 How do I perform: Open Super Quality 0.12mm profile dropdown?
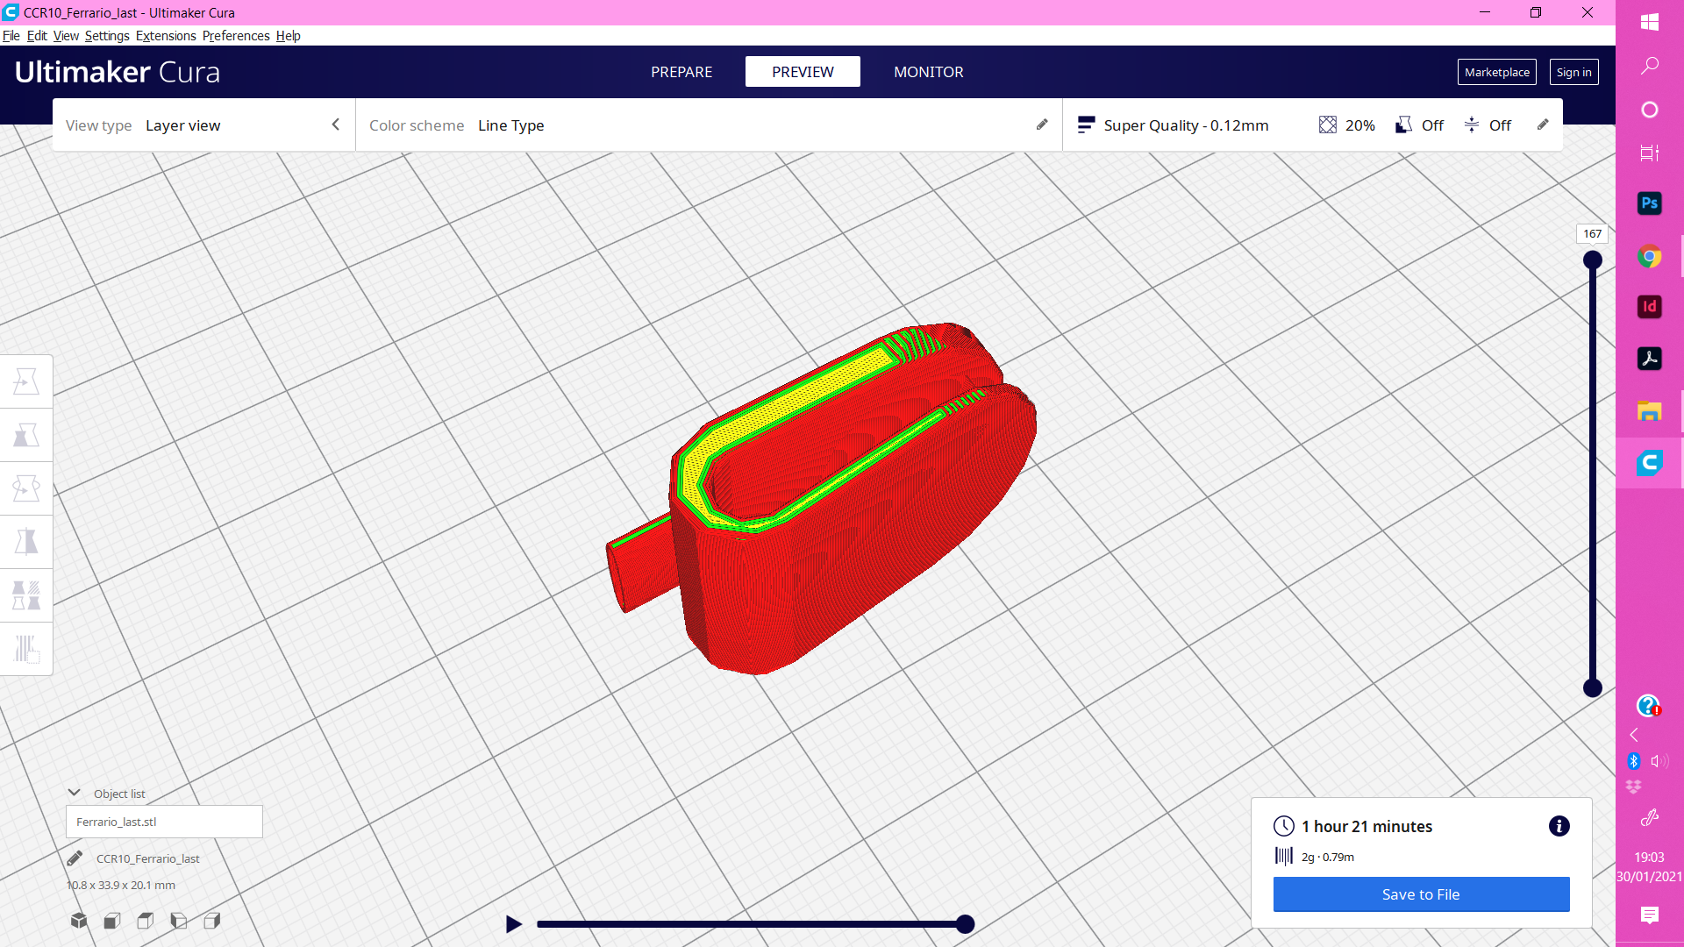(1186, 125)
